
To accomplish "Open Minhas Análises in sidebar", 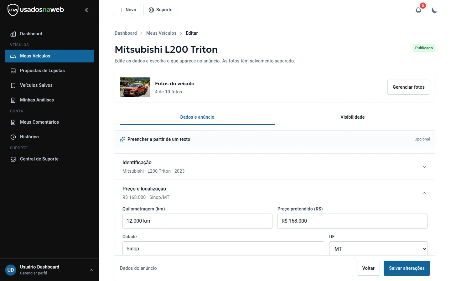I will coord(49,100).
